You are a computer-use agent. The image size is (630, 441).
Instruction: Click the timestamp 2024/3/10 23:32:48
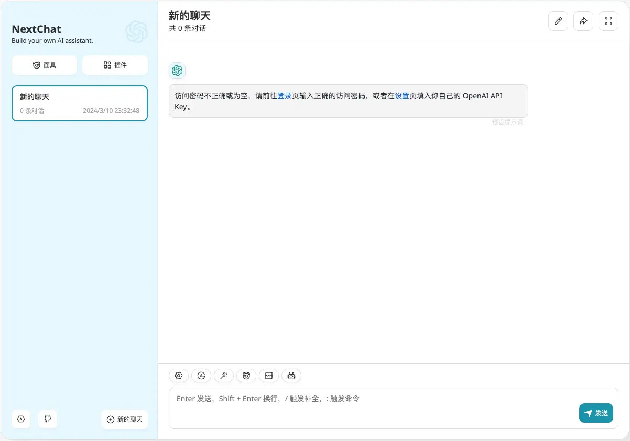[111, 111]
